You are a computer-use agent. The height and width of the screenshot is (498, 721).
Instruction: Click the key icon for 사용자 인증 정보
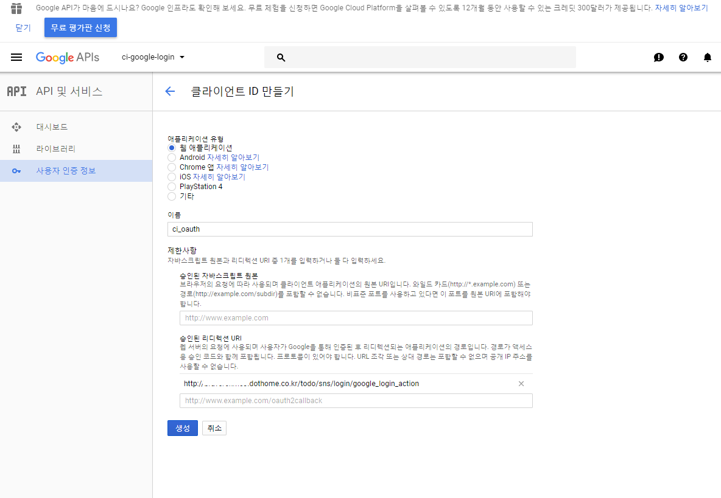[16, 171]
